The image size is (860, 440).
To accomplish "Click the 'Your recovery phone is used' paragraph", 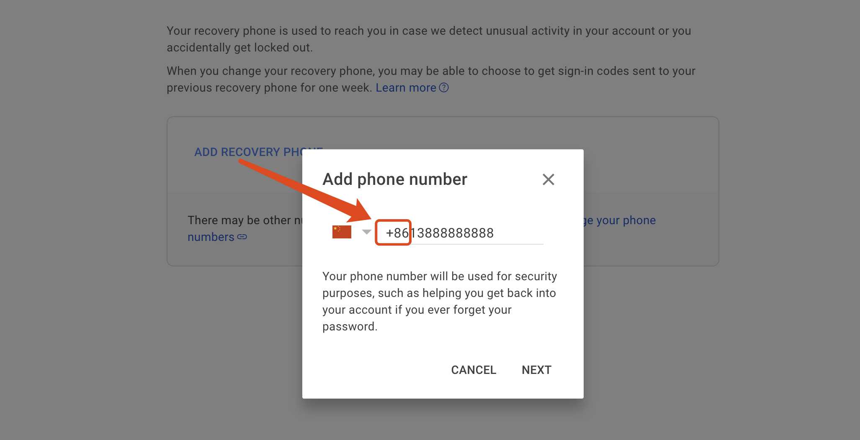I will click(429, 39).
